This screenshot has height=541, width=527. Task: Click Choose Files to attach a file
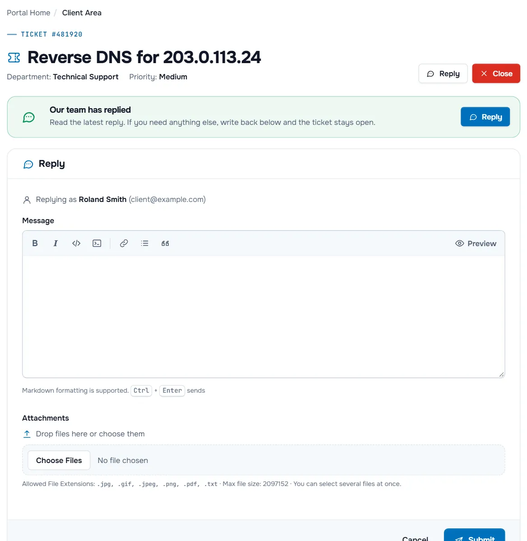pyautogui.click(x=59, y=460)
